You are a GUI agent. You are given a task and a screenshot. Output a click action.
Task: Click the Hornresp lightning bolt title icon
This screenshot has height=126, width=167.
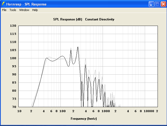pyautogui.click(x=3, y=4)
